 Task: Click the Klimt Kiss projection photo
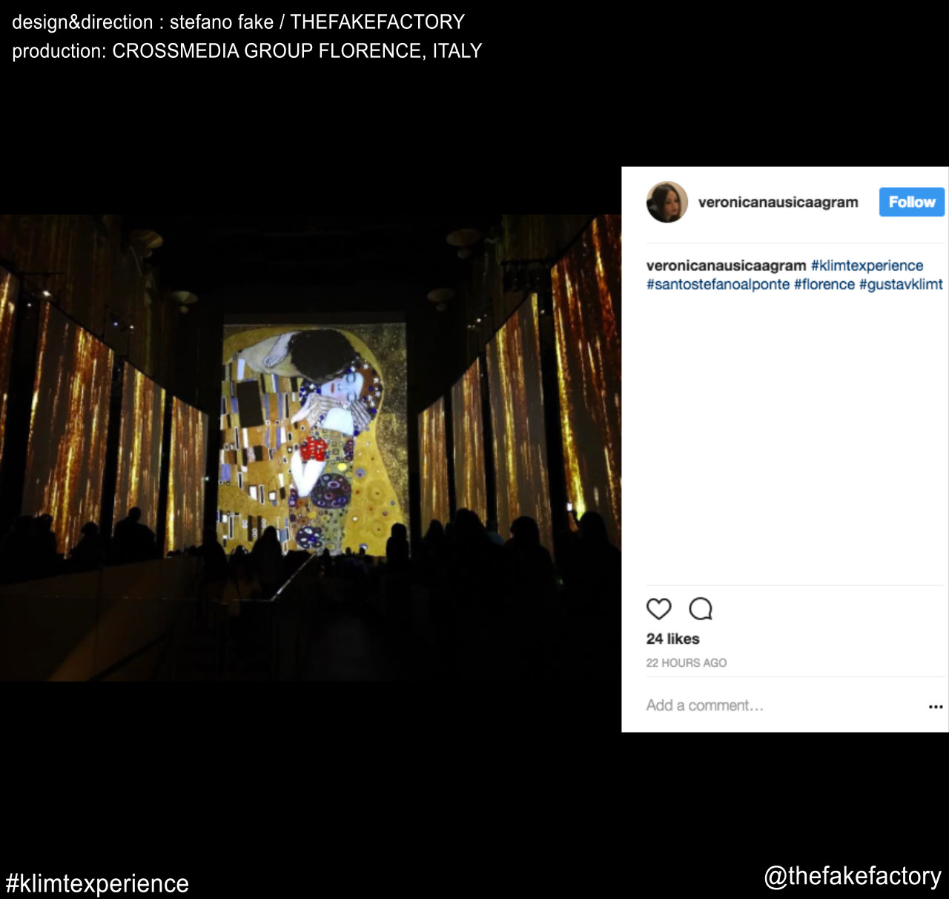pyautogui.click(x=311, y=448)
